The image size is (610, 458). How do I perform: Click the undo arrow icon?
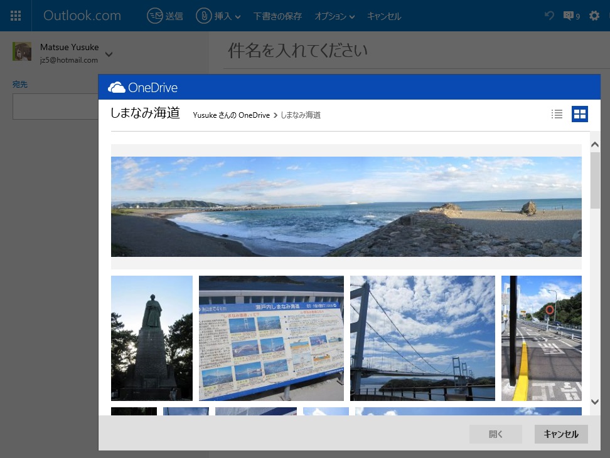point(549,16)
